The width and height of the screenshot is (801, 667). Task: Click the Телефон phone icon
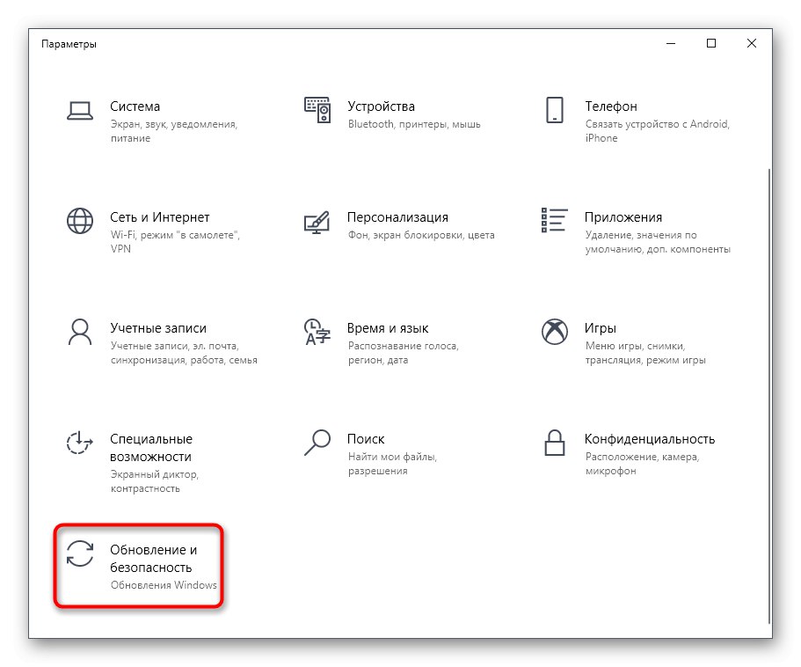[x=554, y=111]
